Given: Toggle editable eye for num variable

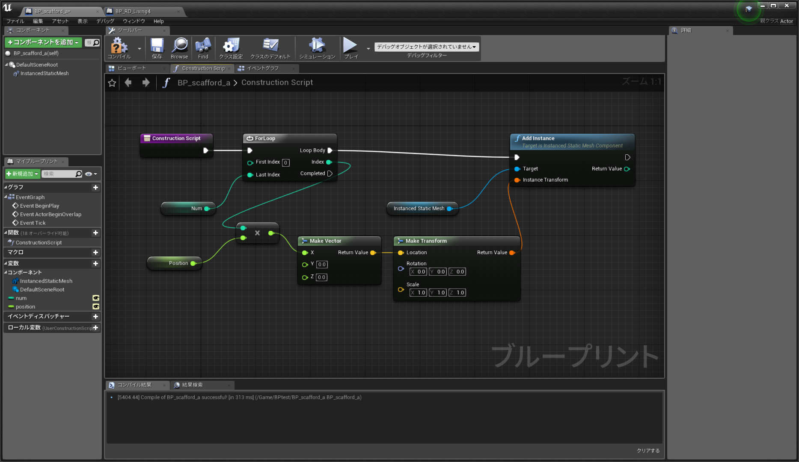Looking at the screenshot, I should pyautogui.click(x=96, y=298).
